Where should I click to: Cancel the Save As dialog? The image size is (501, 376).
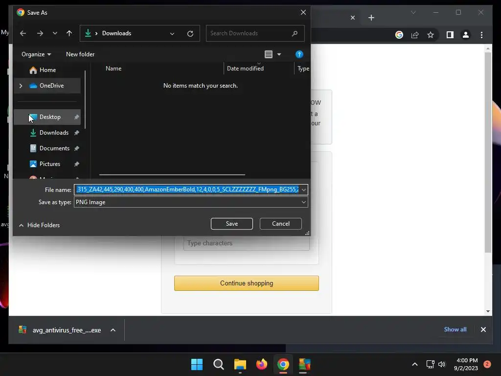point(280,224)
